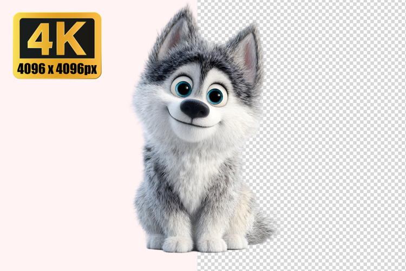The image size is (406, 271).
Task: Select the husky's black nose
Action: coord(194,109)
